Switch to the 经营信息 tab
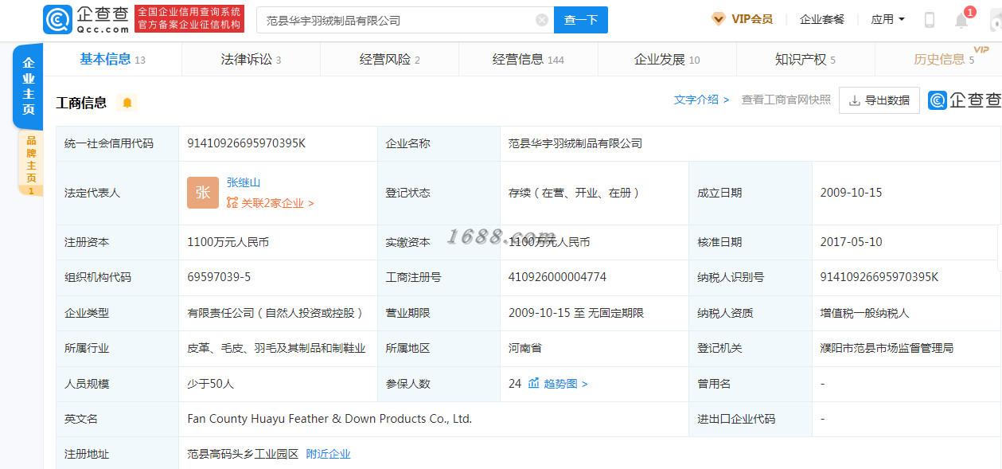 click(x=528, y=59)
